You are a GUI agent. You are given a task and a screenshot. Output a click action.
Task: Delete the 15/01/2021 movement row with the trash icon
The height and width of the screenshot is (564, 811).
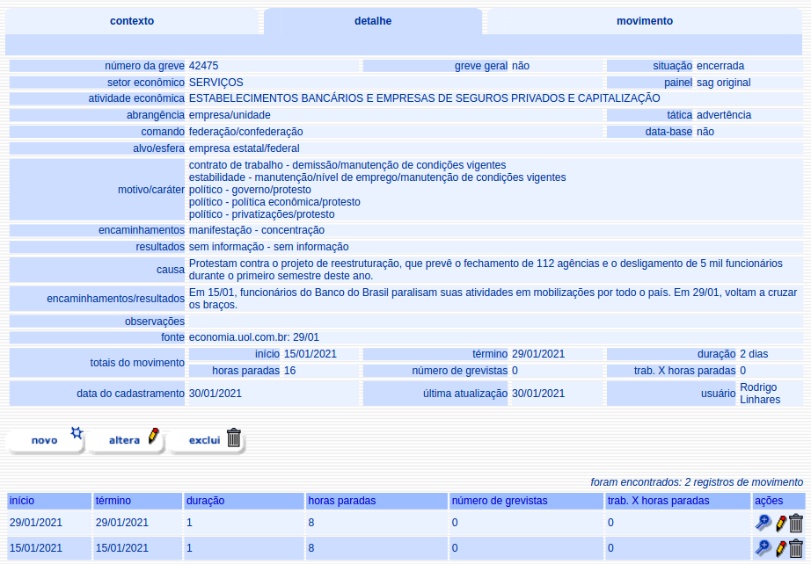[796, 548]
